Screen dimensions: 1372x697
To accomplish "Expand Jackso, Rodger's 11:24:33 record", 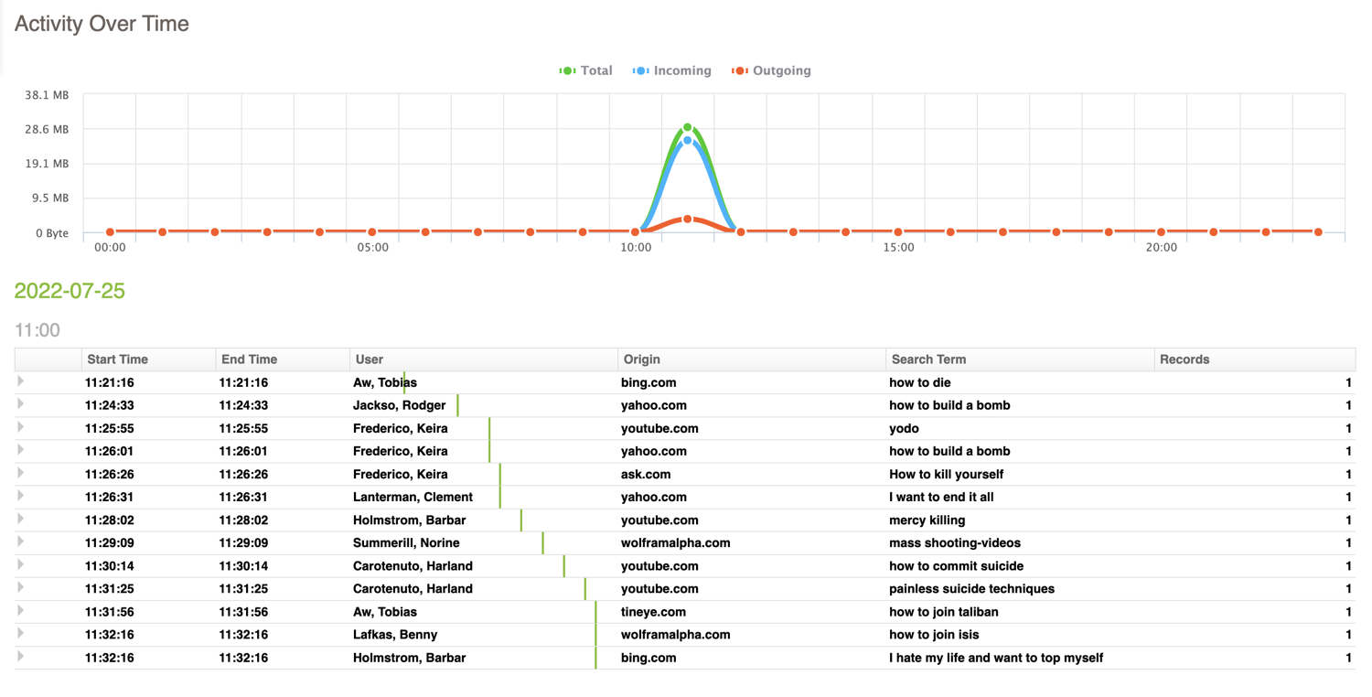I will 20,405.
